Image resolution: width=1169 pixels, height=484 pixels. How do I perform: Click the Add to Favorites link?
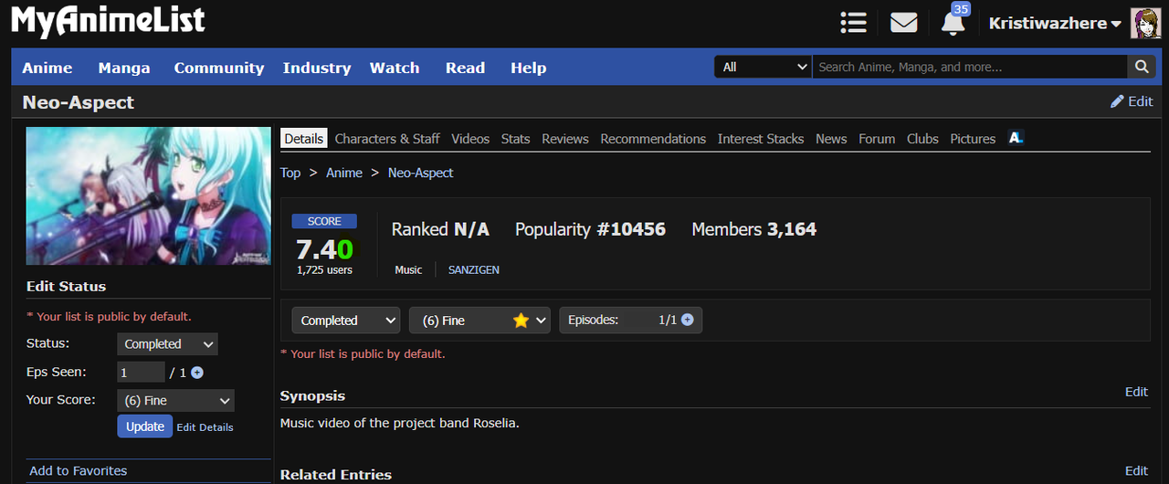(x=79, y=471)
